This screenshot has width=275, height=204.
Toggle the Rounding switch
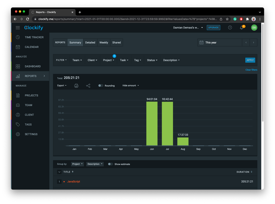coord(101,85)
